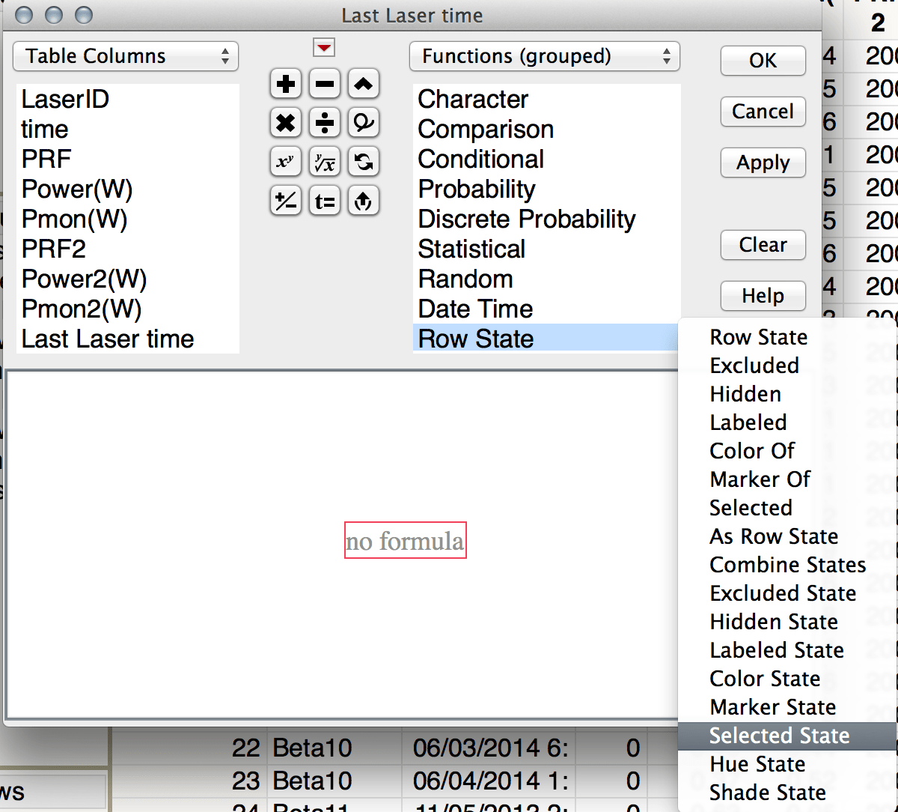Open the Table Columns dropdown
Screen dimensions: 898x812
click(x=125, y=55)
